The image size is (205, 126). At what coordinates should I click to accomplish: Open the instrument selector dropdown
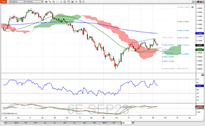[x=17, y=2]
